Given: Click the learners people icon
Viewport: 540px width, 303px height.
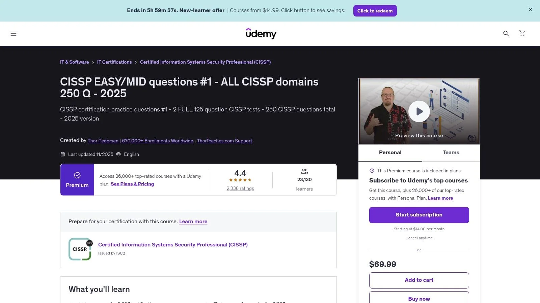Looking at the screenshot, I should pyautogui.click(x=304, y=171).
